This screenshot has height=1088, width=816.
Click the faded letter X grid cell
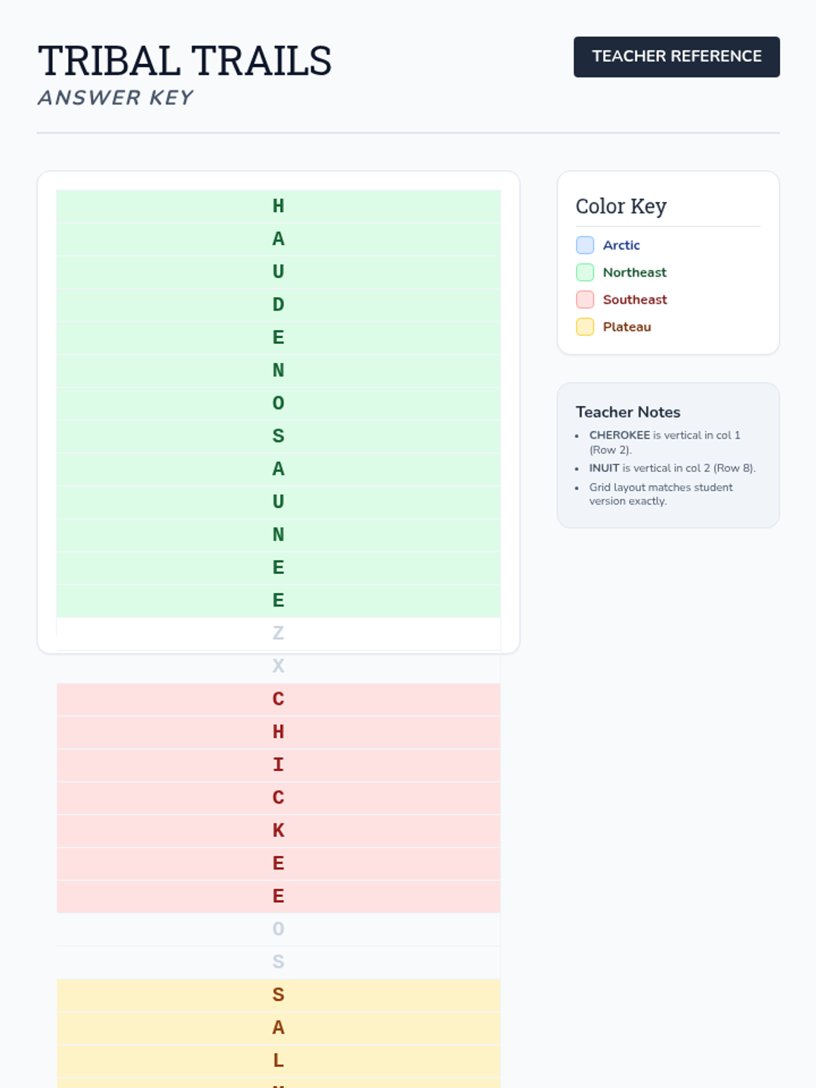coord(278,666)
